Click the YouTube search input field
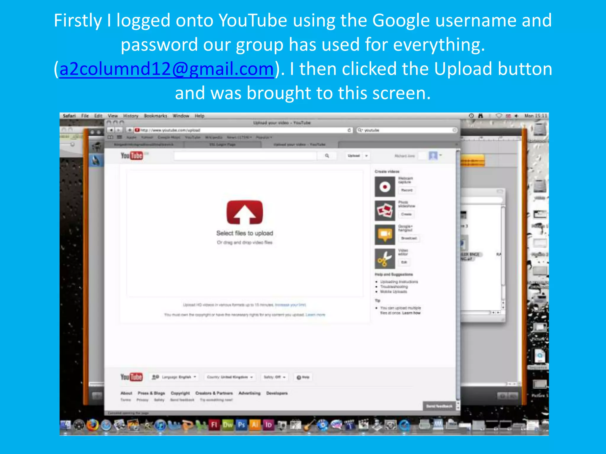 (x=245, y=156)
